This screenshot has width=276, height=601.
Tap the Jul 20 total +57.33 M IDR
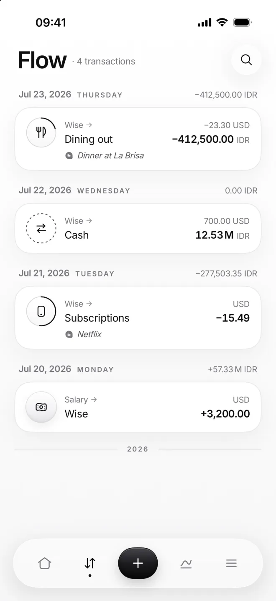pos(233,369)
